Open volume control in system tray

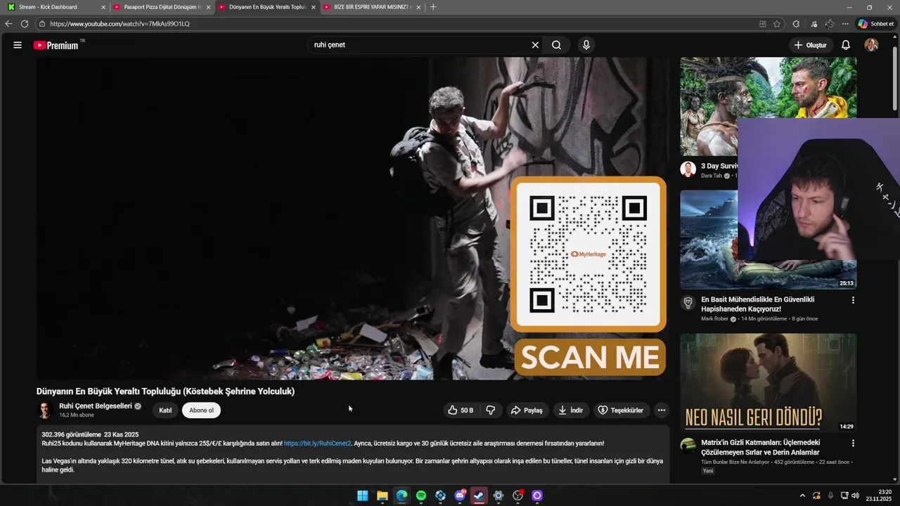(855, 495)
